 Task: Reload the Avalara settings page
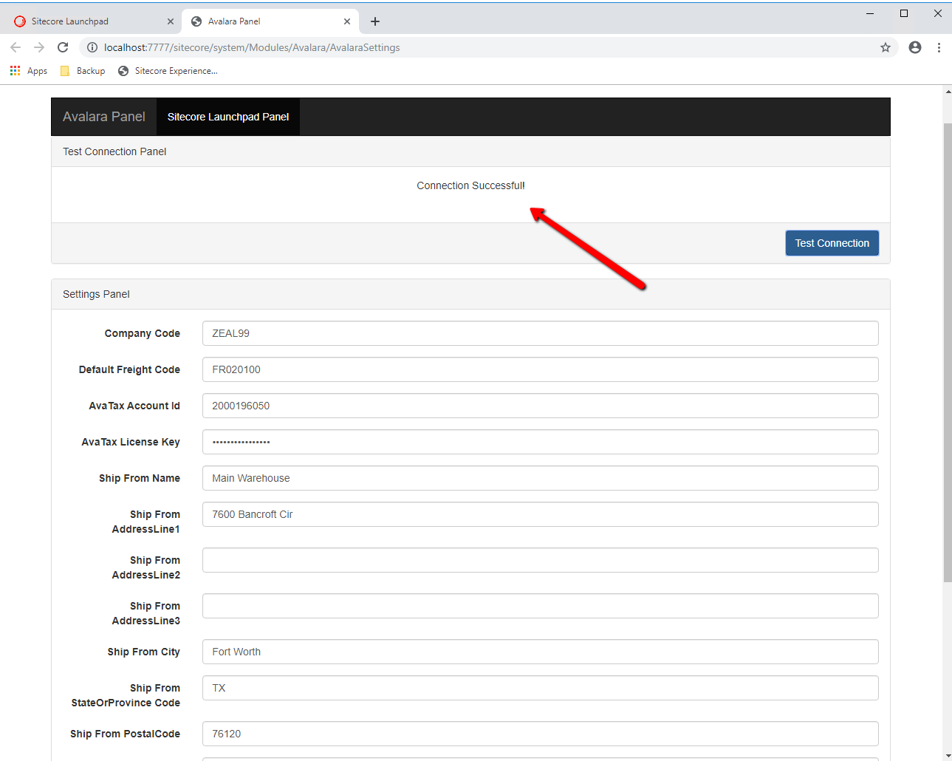tap(63, 47)
